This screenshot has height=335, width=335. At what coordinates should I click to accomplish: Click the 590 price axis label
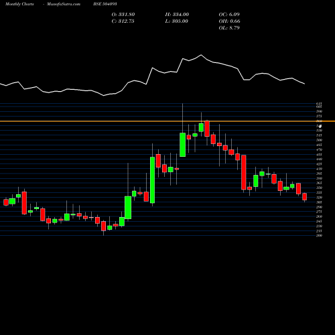pos(319,111)
